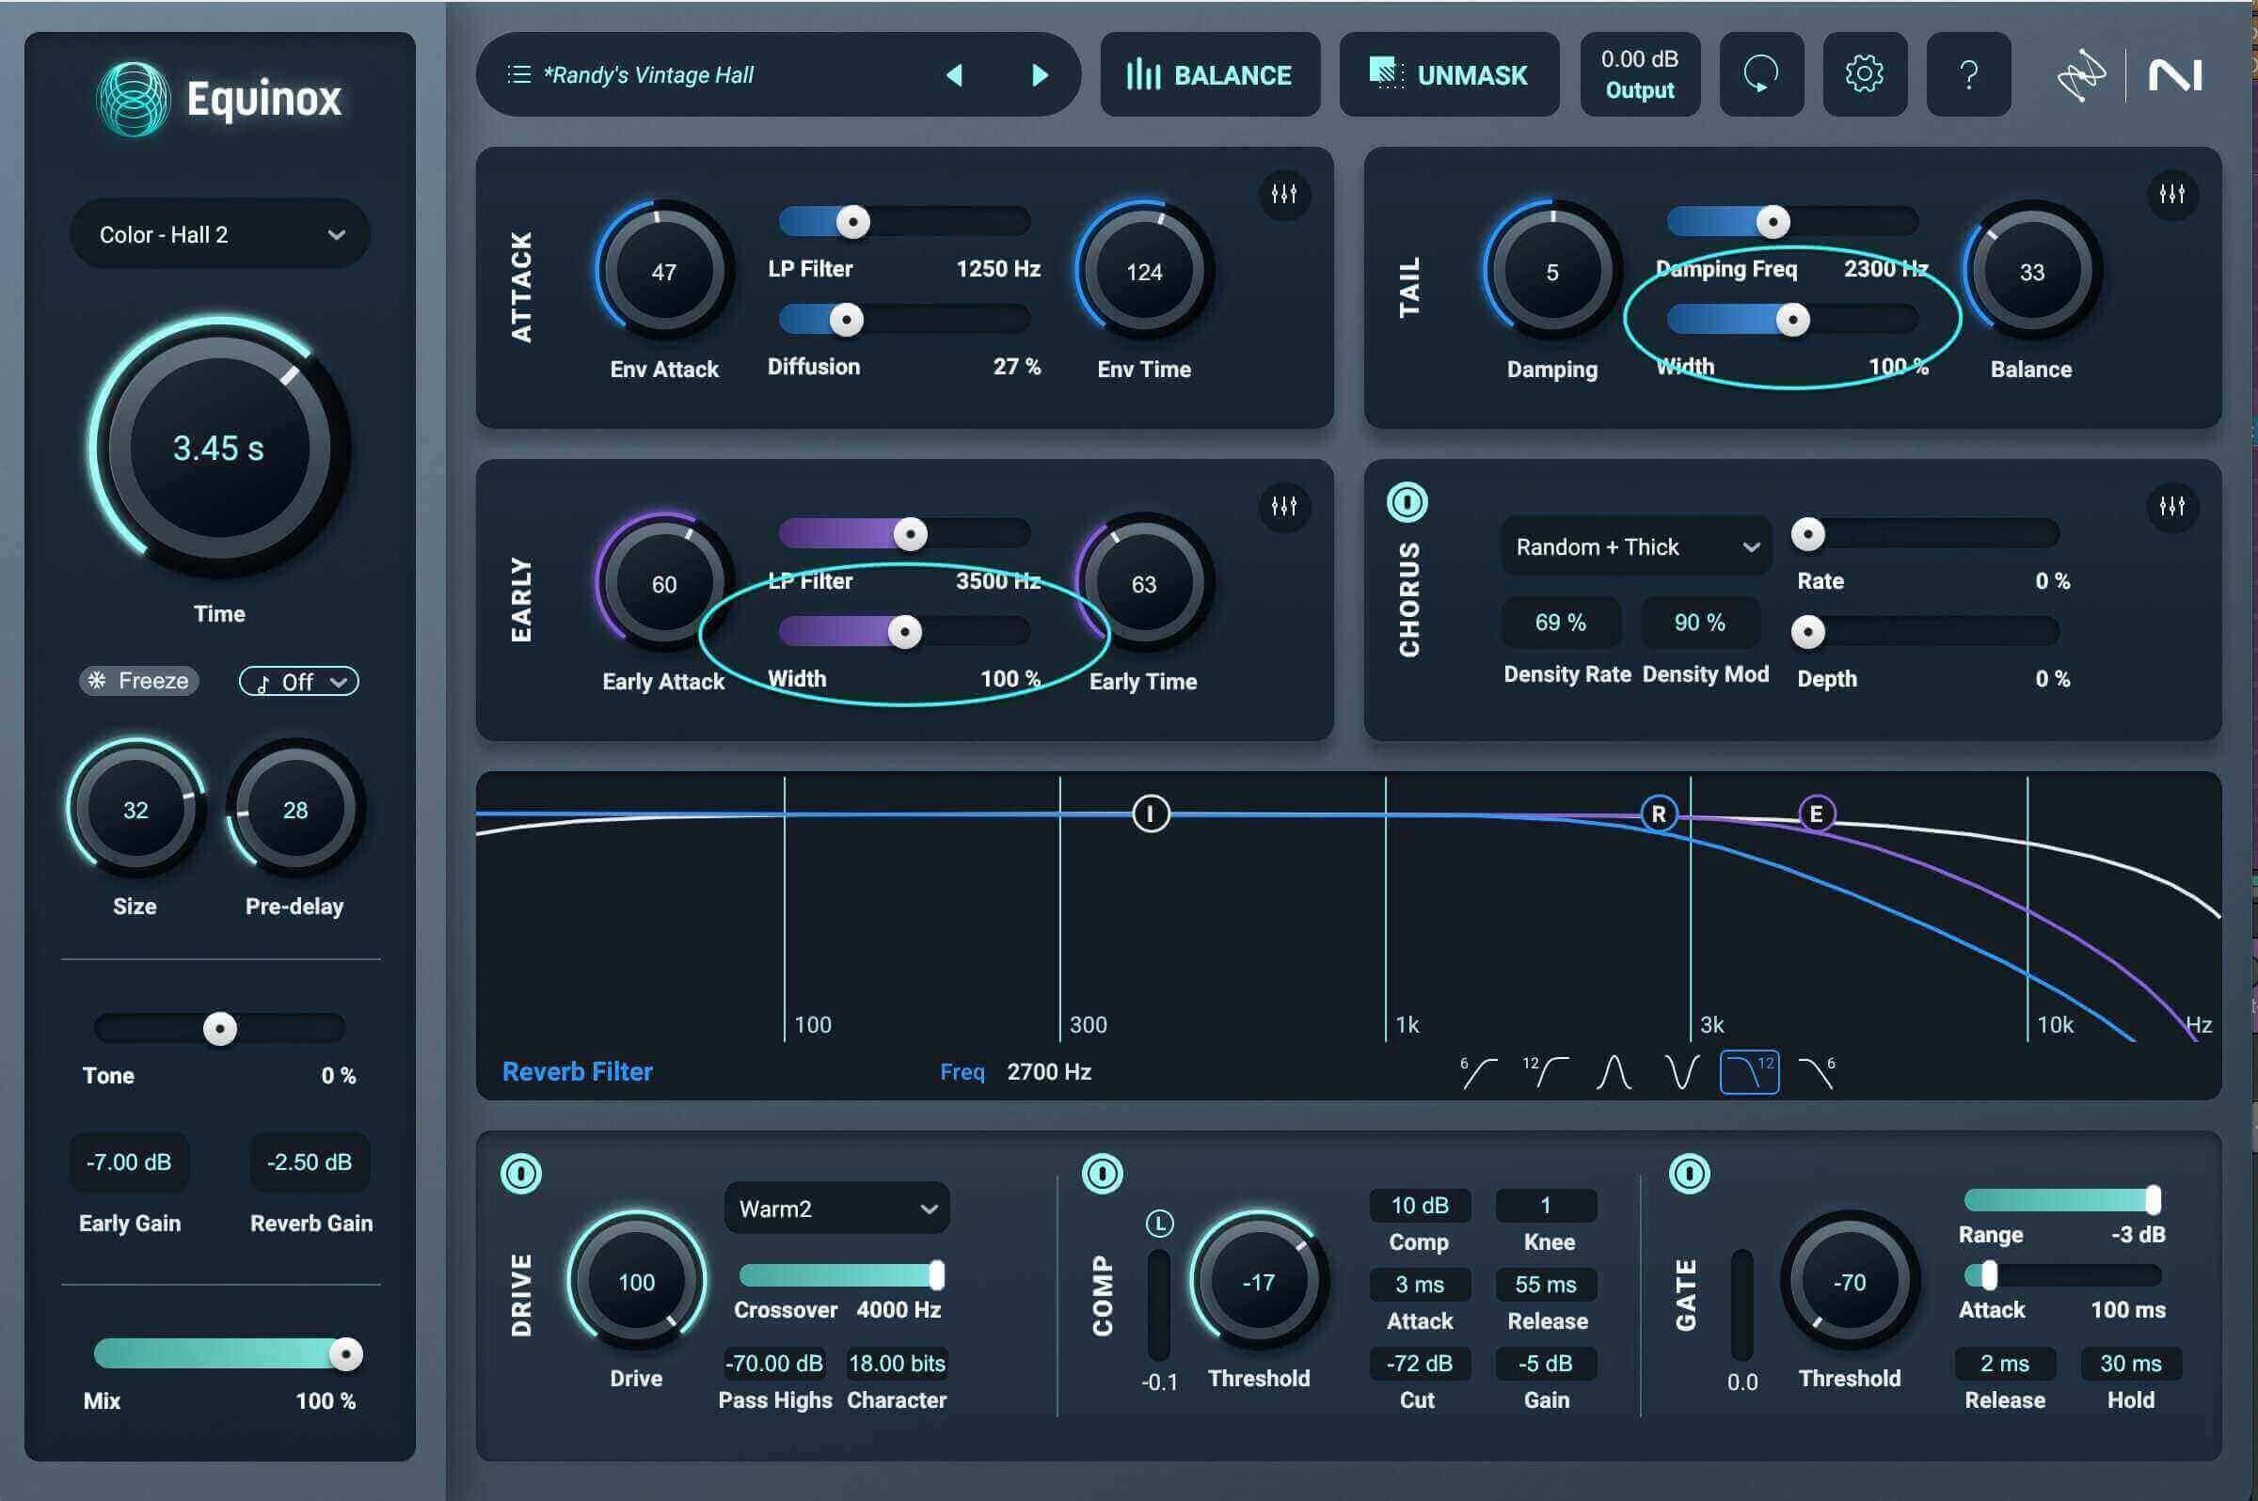Select the 6 dB low-pass filter shape
Viewport: 2258px width, 1501px height.
[x=1818, y=1072]
